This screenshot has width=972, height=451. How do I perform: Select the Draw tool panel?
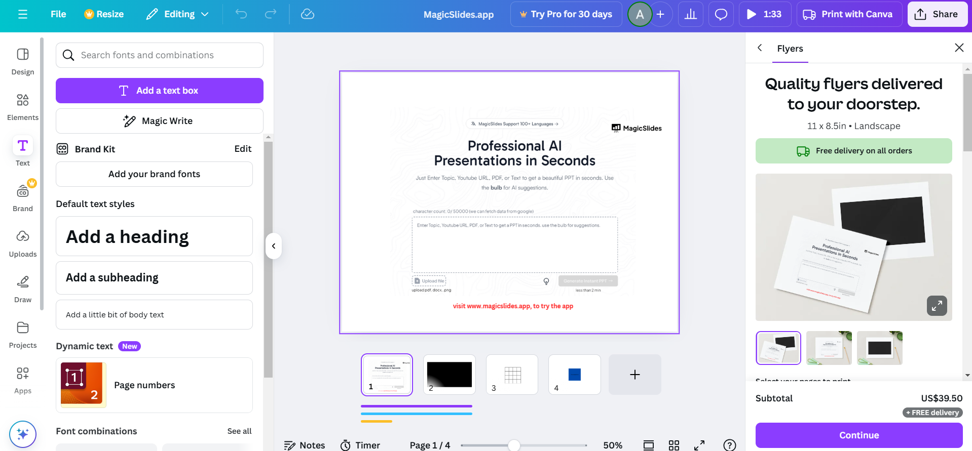[23, 290]
